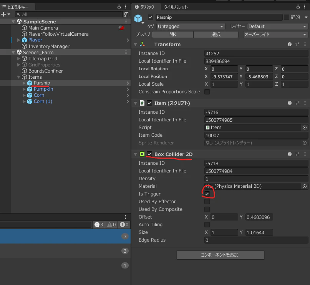Select PlayerFollowVirtualCamera object

coord(58,34)
